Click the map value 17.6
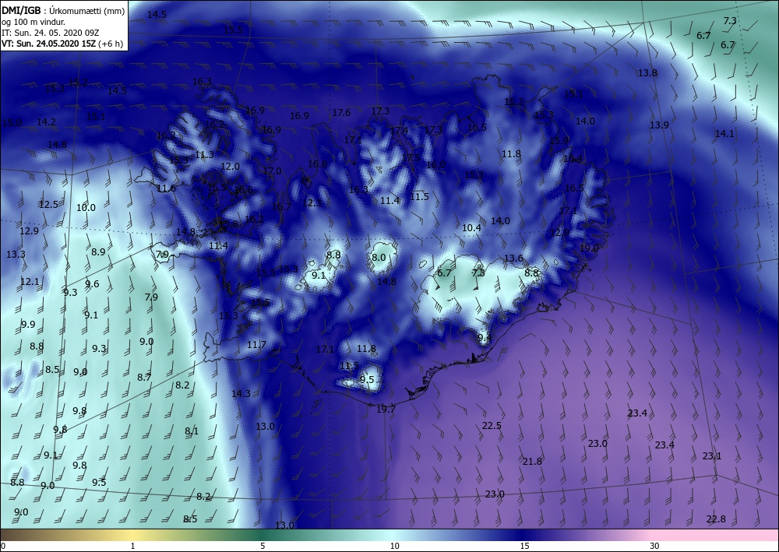The image size is (779, 552). (341, 113)
